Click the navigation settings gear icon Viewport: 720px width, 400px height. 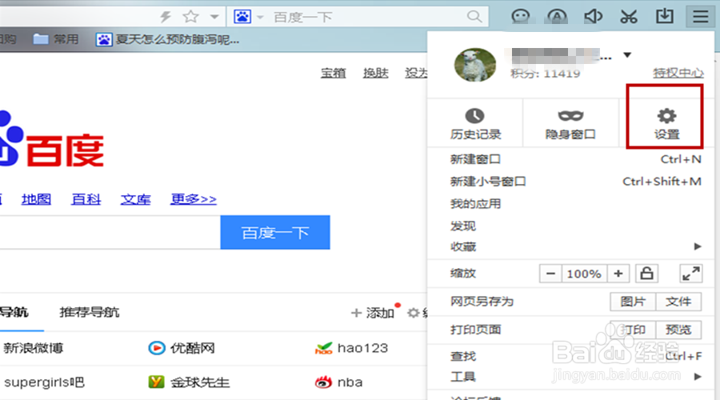click(x=414, y=314)
